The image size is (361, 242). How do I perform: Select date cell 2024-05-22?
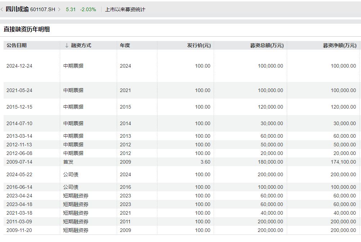[x=19, y=174]
